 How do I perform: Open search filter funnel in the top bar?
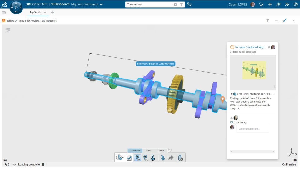[181, 4]
